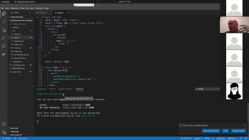This screenshot has width=249, height=140.
Task: Open the Visual Studio Code app menu
Action: click(x=25, y=2)
